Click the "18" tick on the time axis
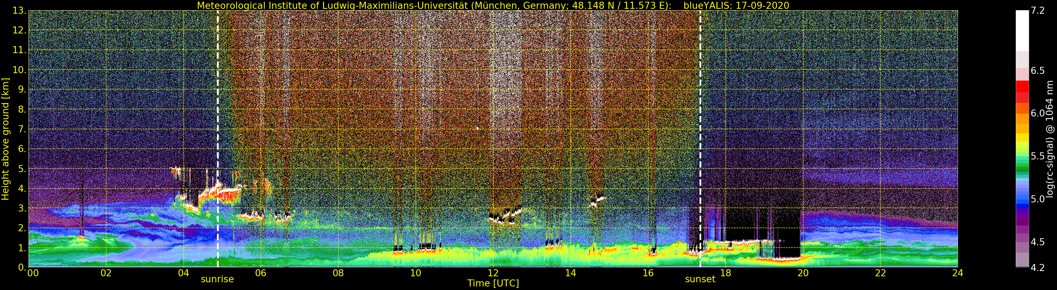Viewport: 1057px width, 290px height. point(726,273)
